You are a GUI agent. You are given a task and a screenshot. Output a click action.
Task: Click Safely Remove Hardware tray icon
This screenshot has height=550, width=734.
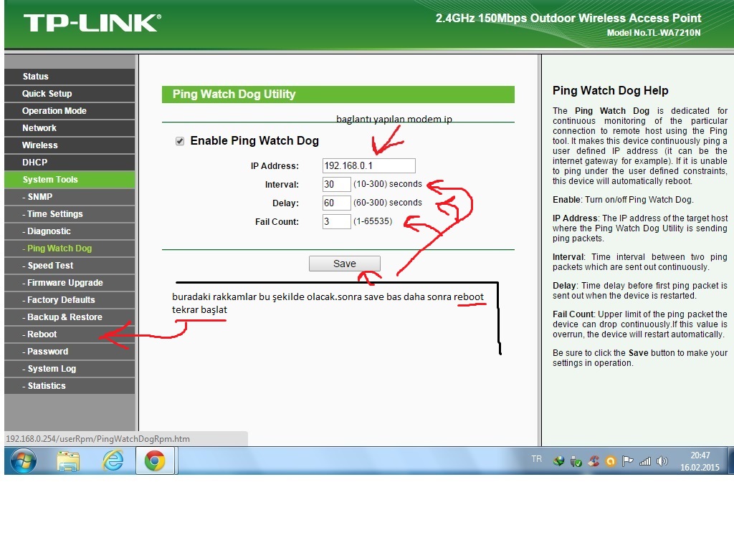coord(576,461)
